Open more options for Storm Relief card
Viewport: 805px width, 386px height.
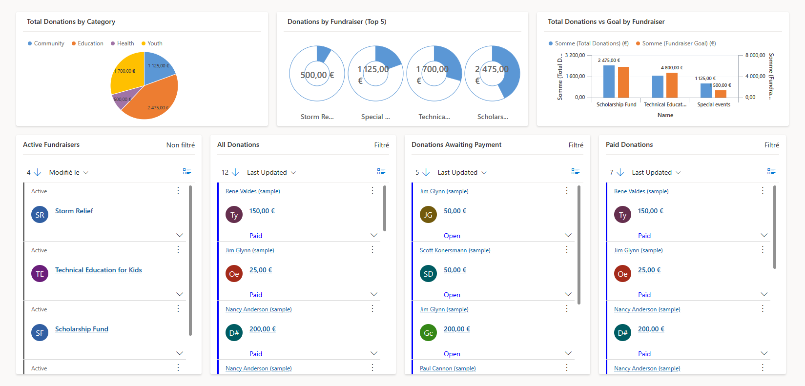tap(178, 190)
